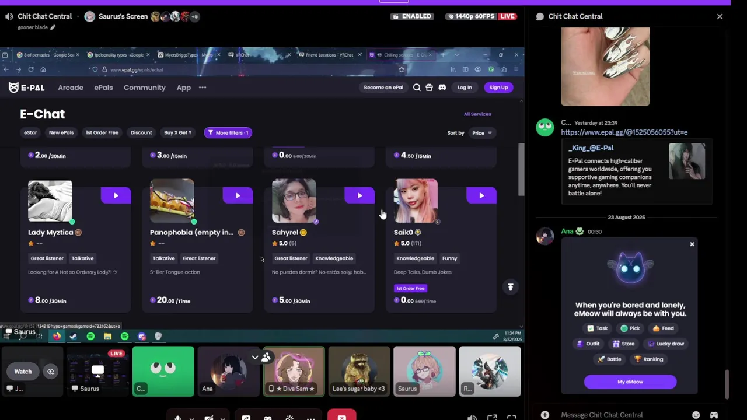The image size is (747, 420).
Task: Open the three-dots More menu beside App
Action: (x=203, y=87)
